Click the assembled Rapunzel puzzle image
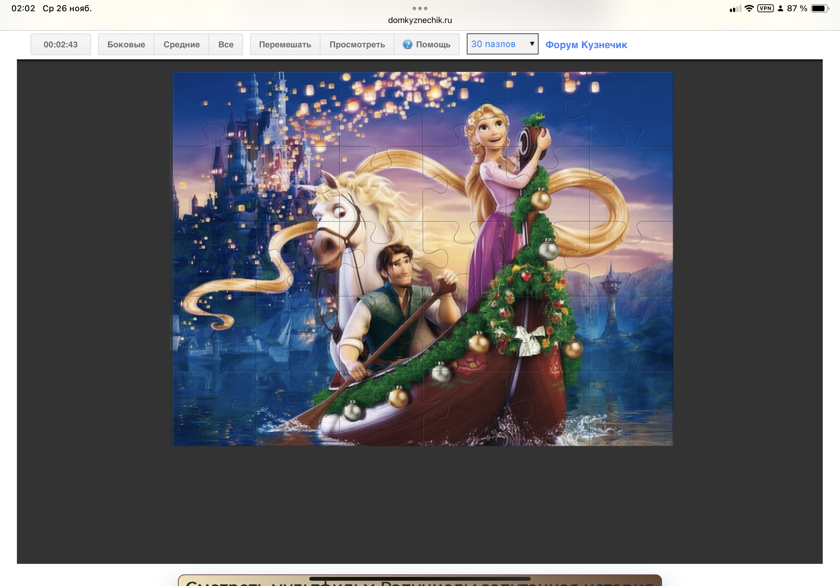Screen dimensions: 840x586 click(x=422, y=259)
